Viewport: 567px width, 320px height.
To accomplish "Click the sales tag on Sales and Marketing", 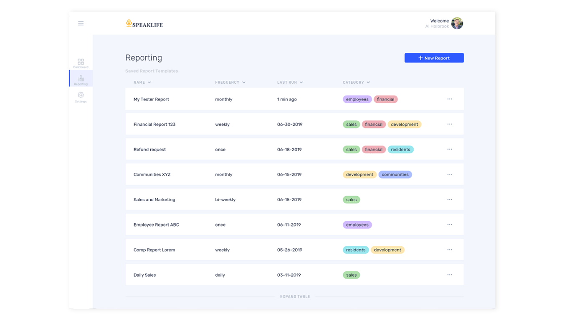I will 352,200.
